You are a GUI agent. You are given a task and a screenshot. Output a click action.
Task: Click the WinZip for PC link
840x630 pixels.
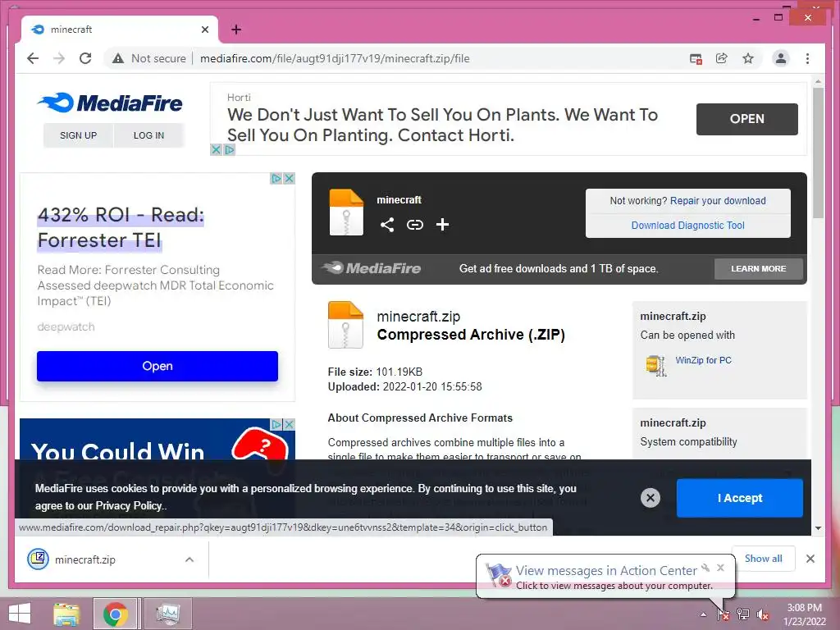pyautogui.click(x=703, y=361)
